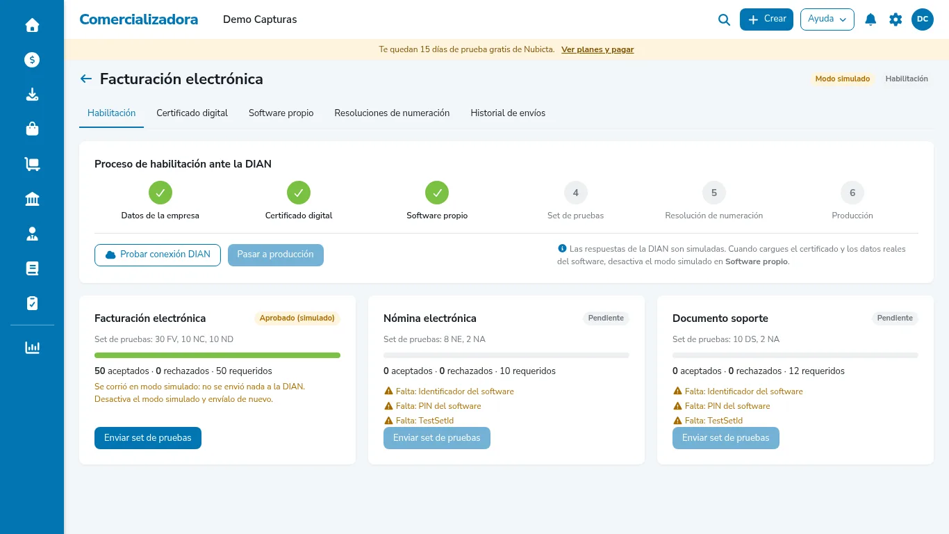Viewport: 949px width, 534px height.
Task: Click Probar conexión DIAN button
Action: pyautogui.click(x=158, y=255)
